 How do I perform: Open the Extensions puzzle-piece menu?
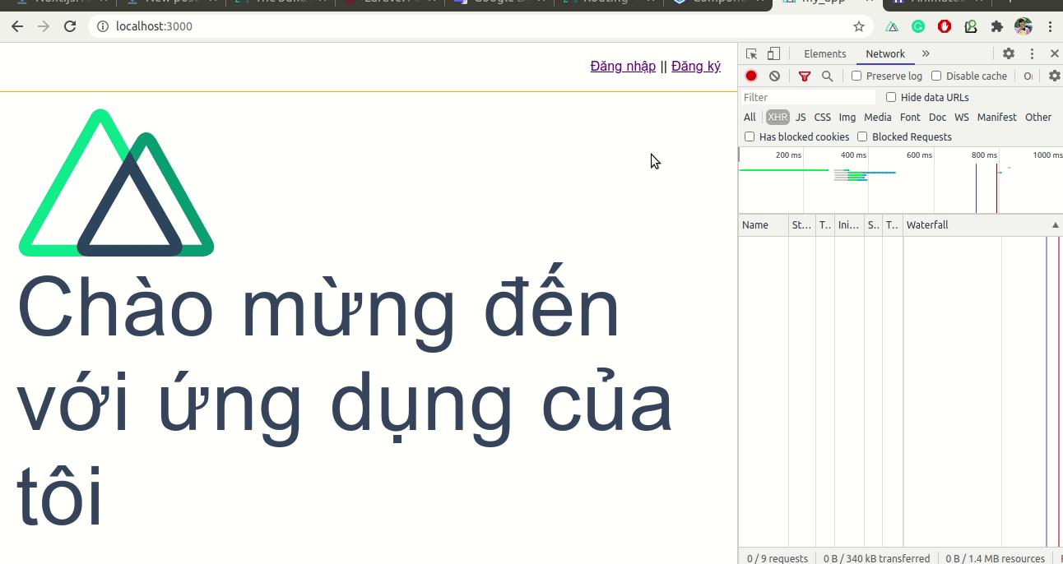tap(997, 26)
